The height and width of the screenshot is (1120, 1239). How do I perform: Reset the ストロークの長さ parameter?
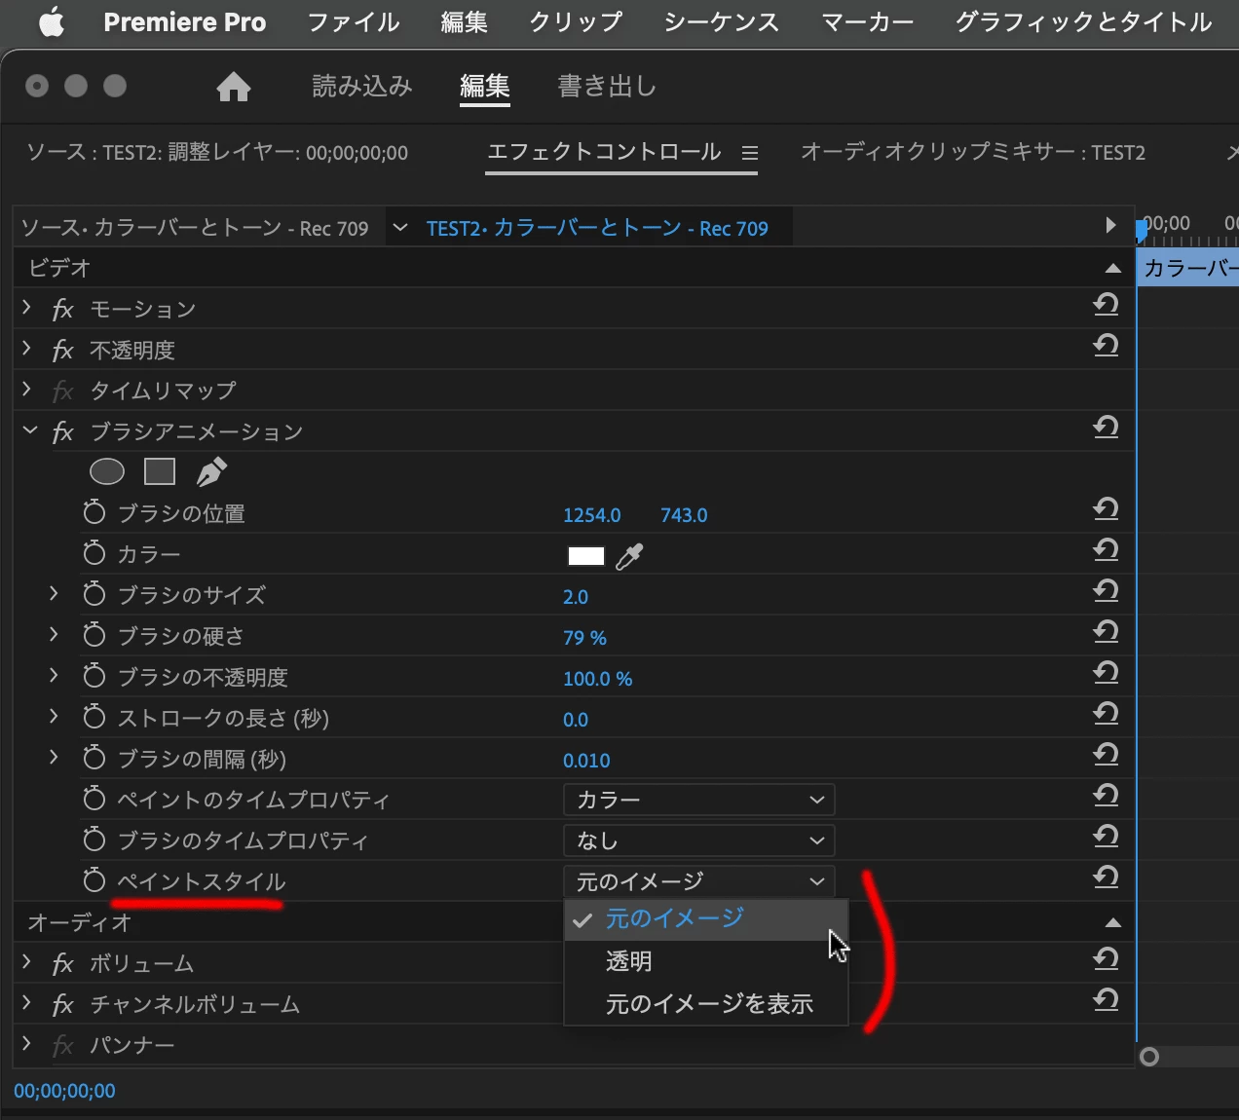click(1106, 715)
